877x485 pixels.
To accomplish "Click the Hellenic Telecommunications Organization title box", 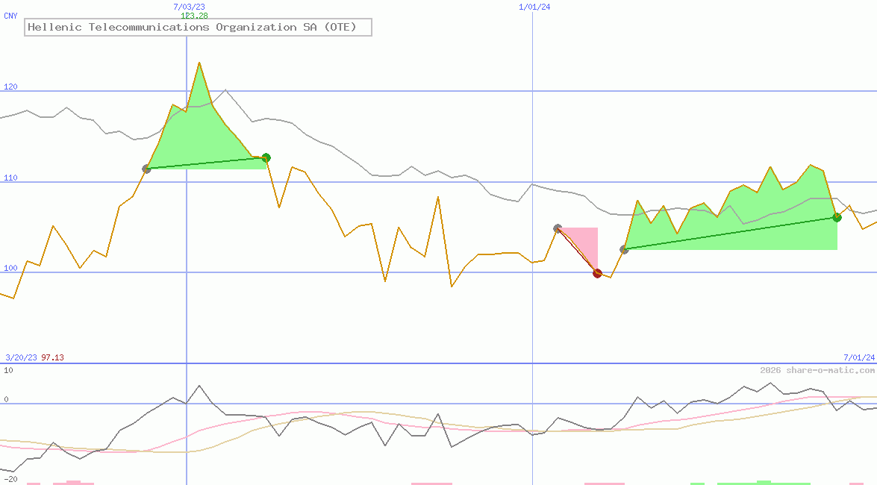I will pos(198,28).
